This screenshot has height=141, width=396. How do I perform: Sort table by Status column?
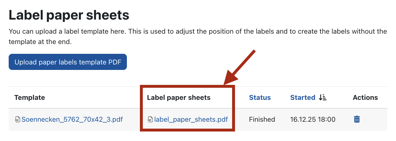pos(260,98)
